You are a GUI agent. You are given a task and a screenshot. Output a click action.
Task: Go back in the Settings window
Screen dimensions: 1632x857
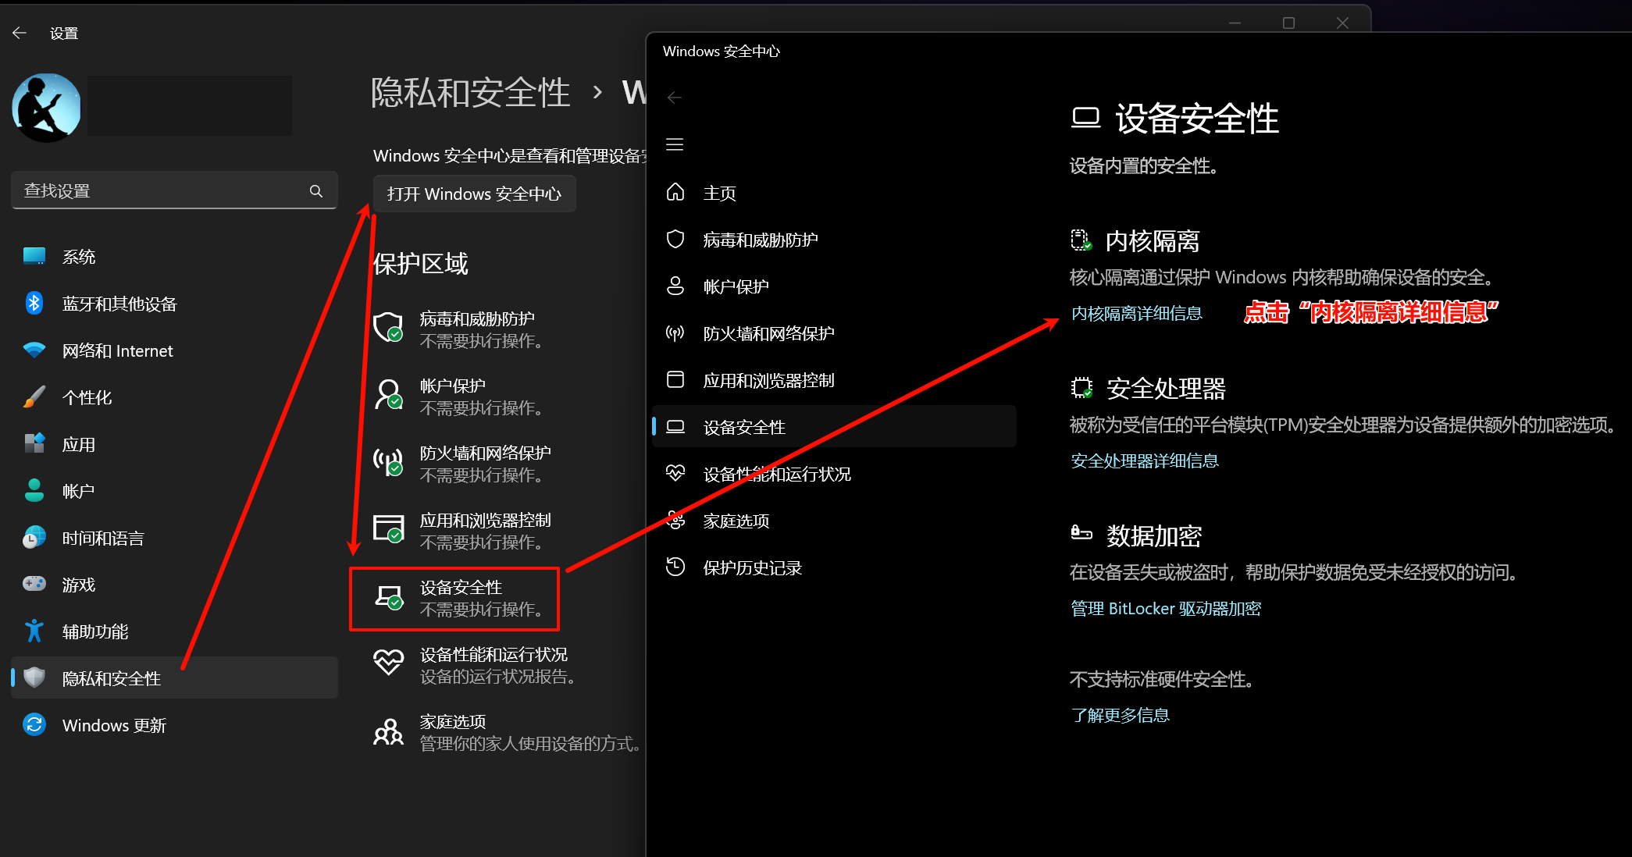click(20, 33)
